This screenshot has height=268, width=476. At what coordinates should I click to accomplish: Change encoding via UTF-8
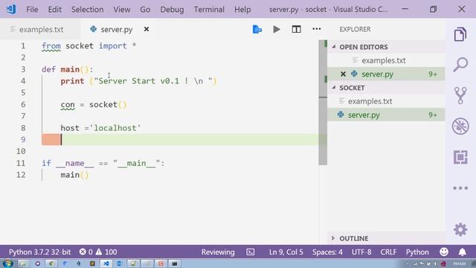pos(361,252)
